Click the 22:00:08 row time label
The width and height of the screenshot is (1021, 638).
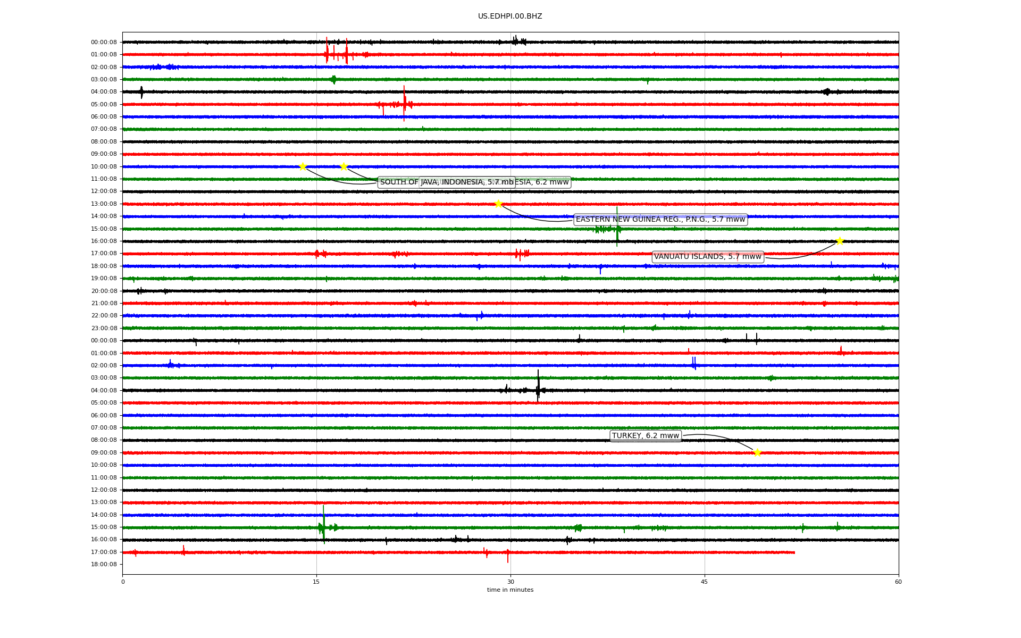(104, 316)
